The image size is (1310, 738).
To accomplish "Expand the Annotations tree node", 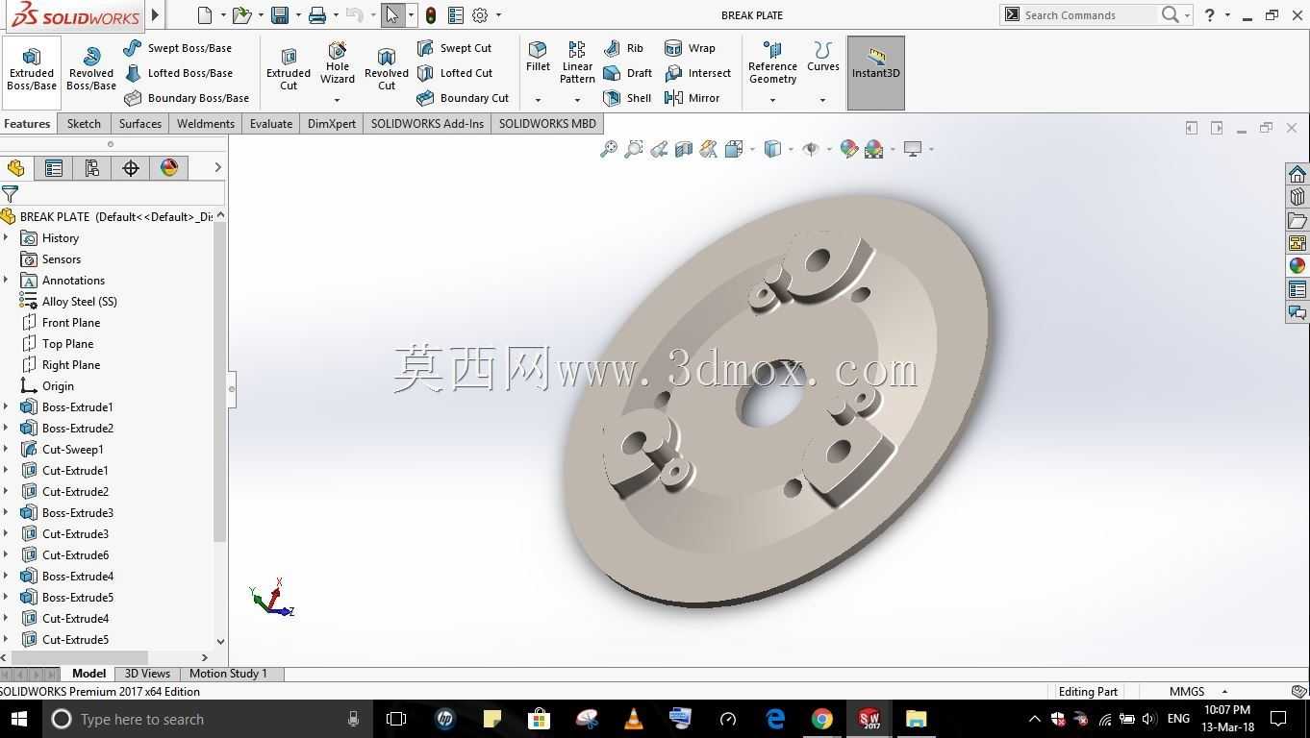I will pos(7,281).
